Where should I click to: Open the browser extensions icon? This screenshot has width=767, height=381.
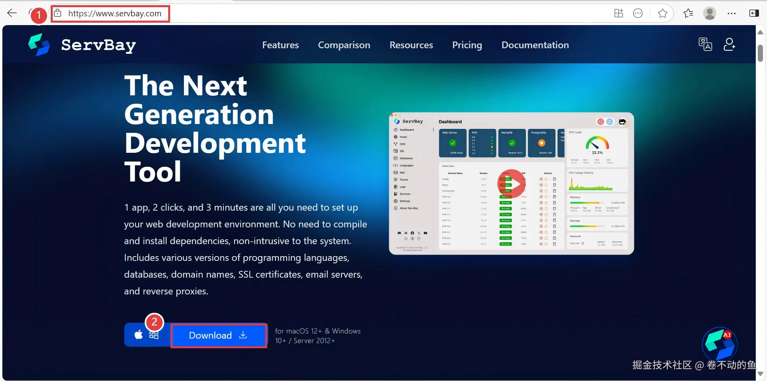tap(618, 13)
